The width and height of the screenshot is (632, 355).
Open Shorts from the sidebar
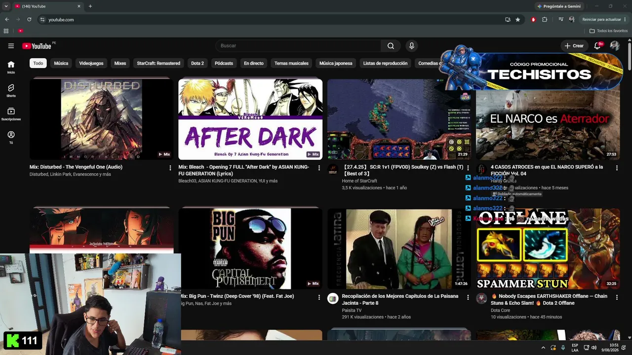[x=11, y=90]
